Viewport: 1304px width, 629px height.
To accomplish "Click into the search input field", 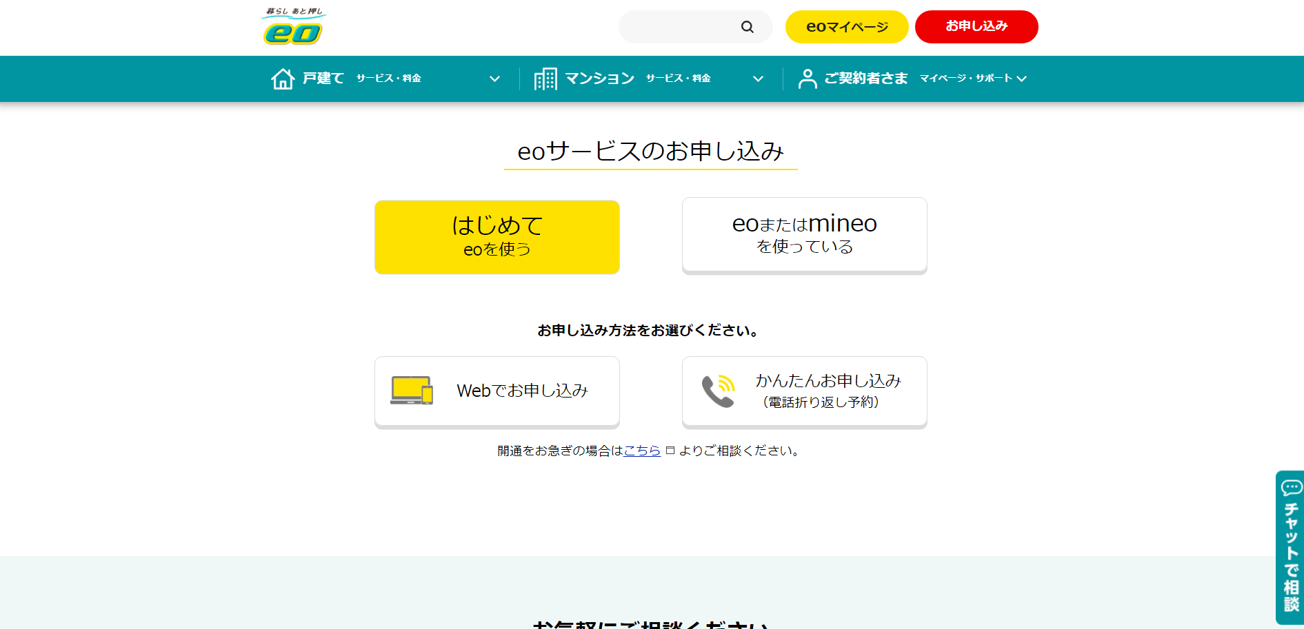I will pos(679,27).
